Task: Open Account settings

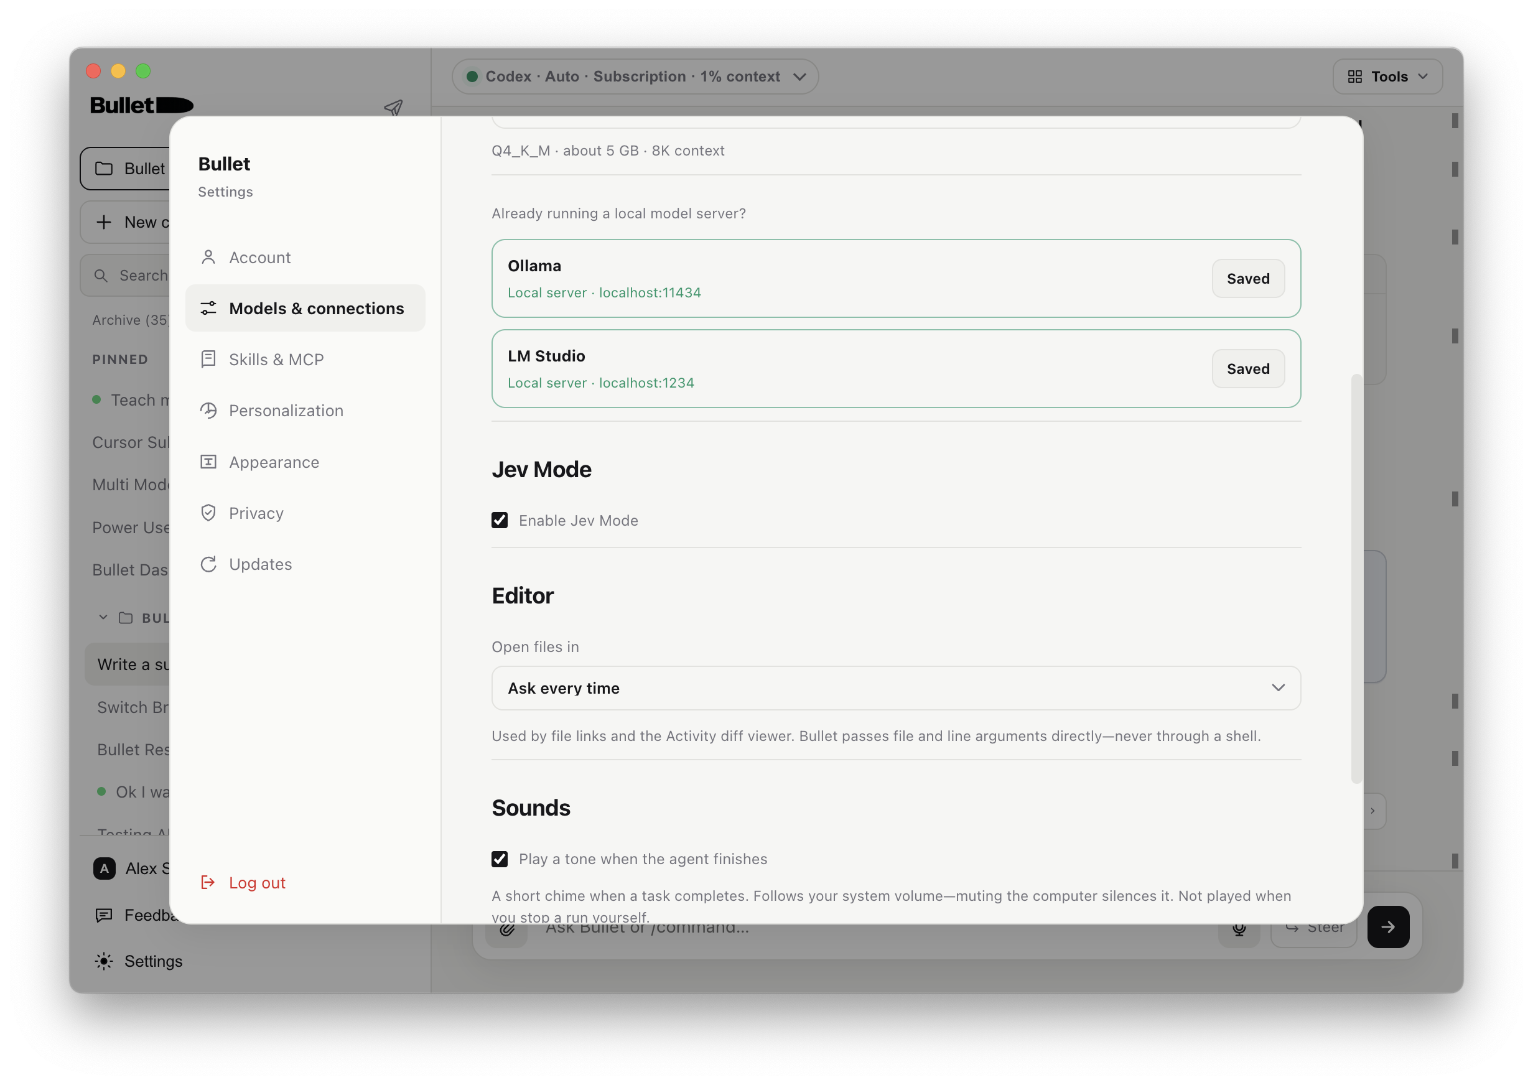Action: coord(305,257)
